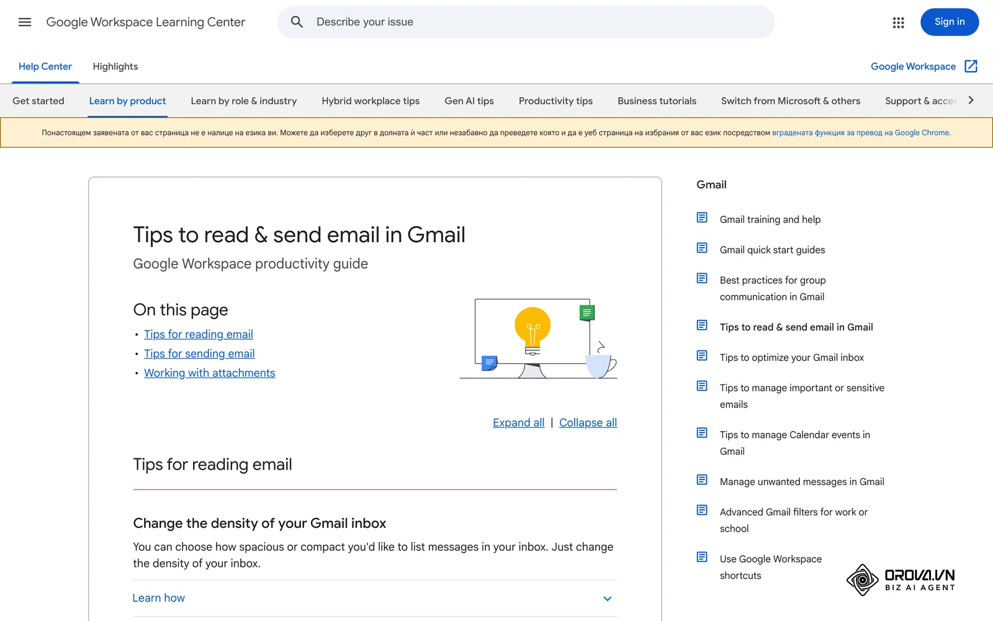The image size is (993, 621).
Task: Click document icon beside Tips to manage Calendar events
Action: 702,433
